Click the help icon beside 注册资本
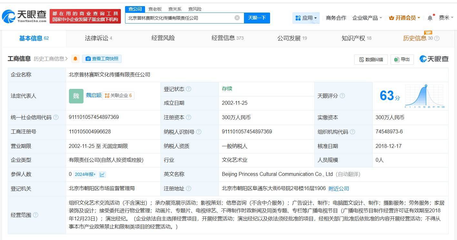This screenshot has height=240, width=457. pos(189,117)
